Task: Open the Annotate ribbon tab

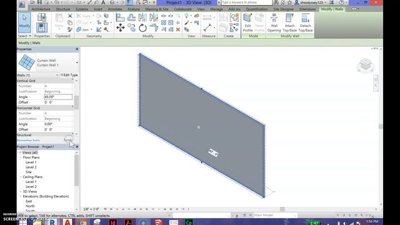Action: [x=115, y=9]
